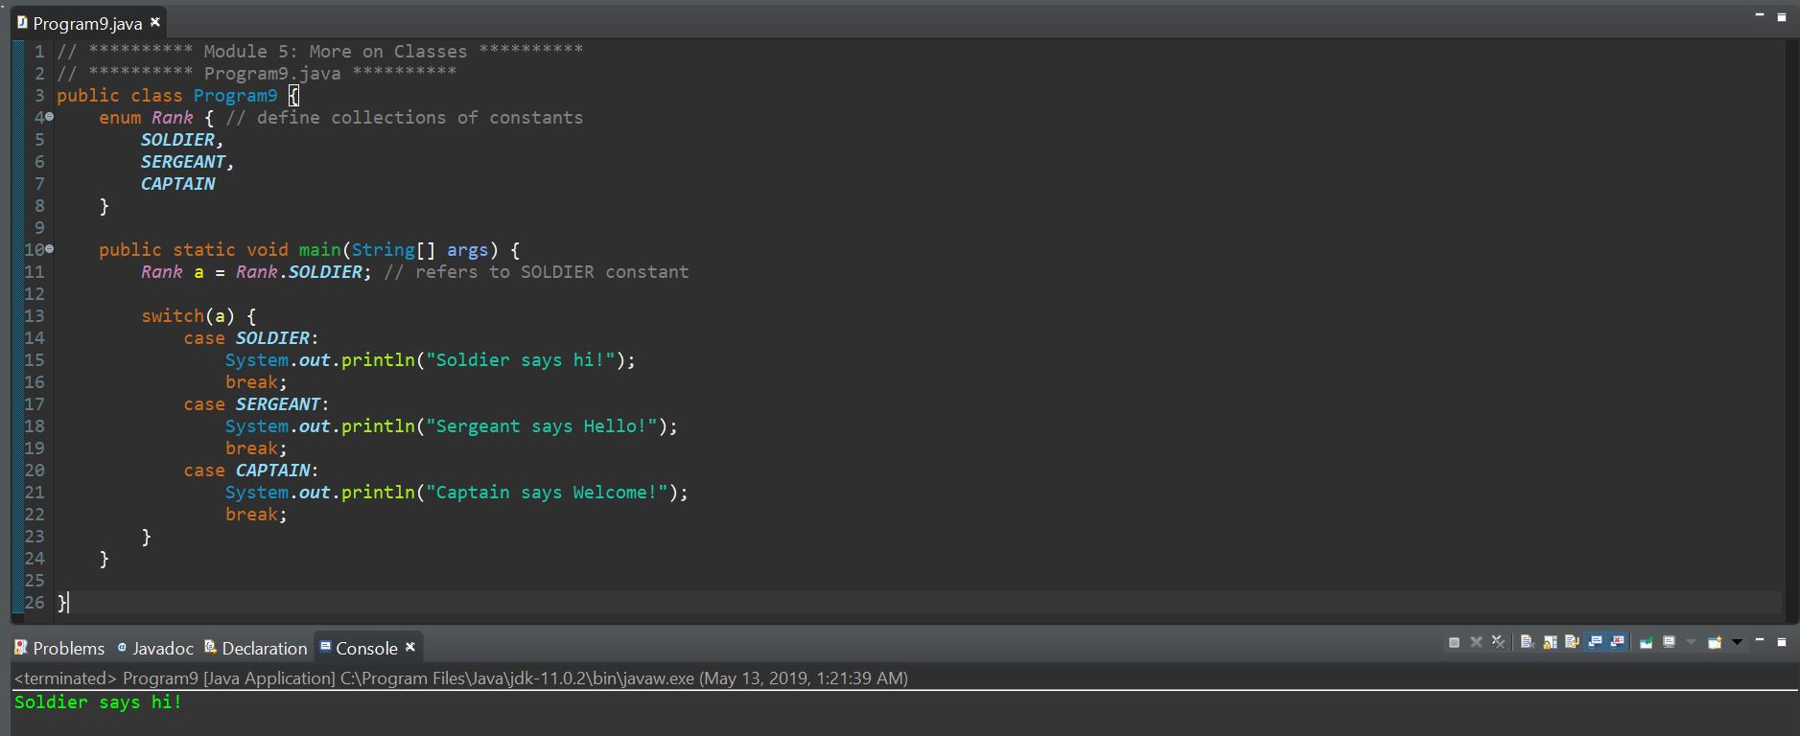Toggle Show Console When Standard Error Changes
Screen dimensions: 1800x736
1617,642
